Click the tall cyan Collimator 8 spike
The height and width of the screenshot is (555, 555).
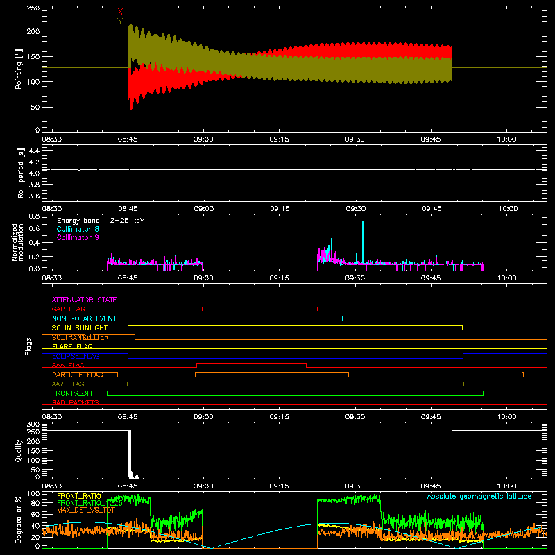coord(363,241)
